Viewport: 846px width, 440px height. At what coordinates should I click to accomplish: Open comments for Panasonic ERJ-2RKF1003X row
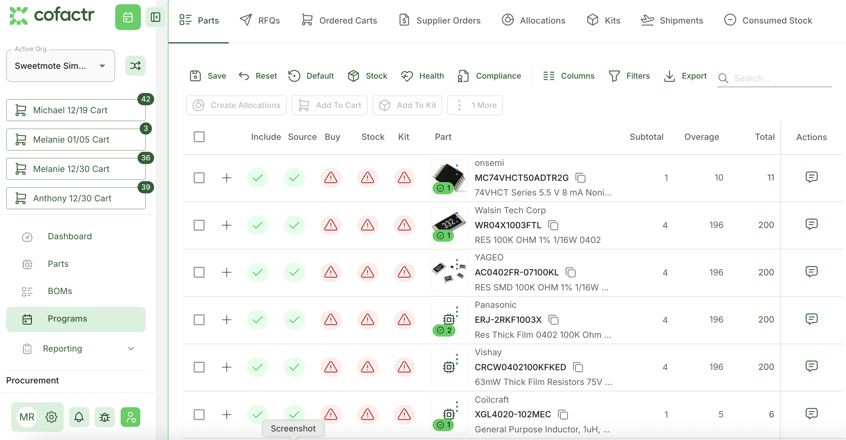point(811,319)
